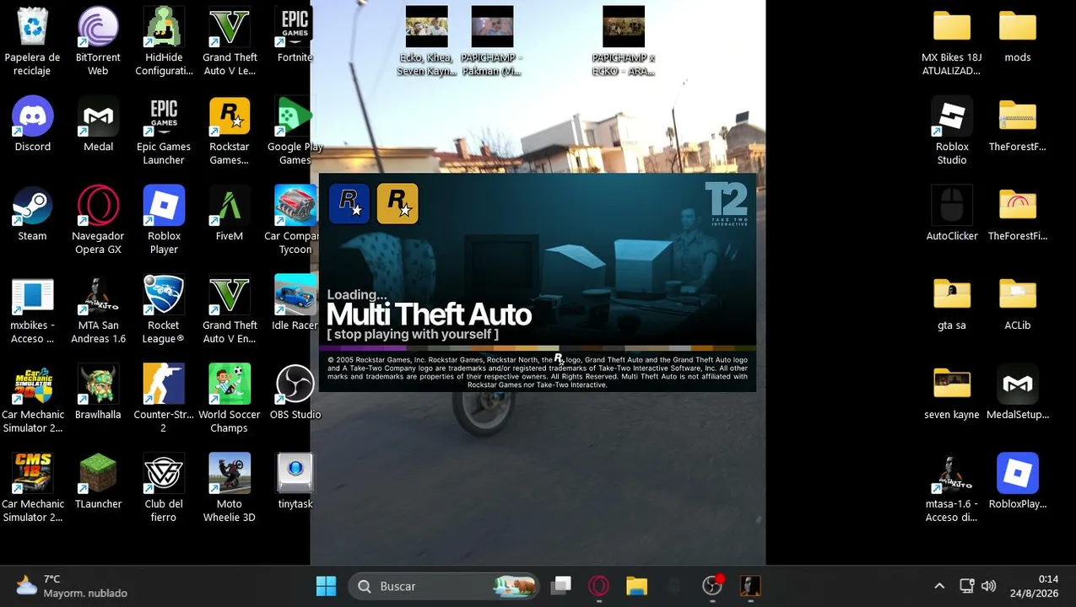Launch Roblox Player desktop shortcut
The width and height of the screenshot is (1076, 607).
coord(164,220)
